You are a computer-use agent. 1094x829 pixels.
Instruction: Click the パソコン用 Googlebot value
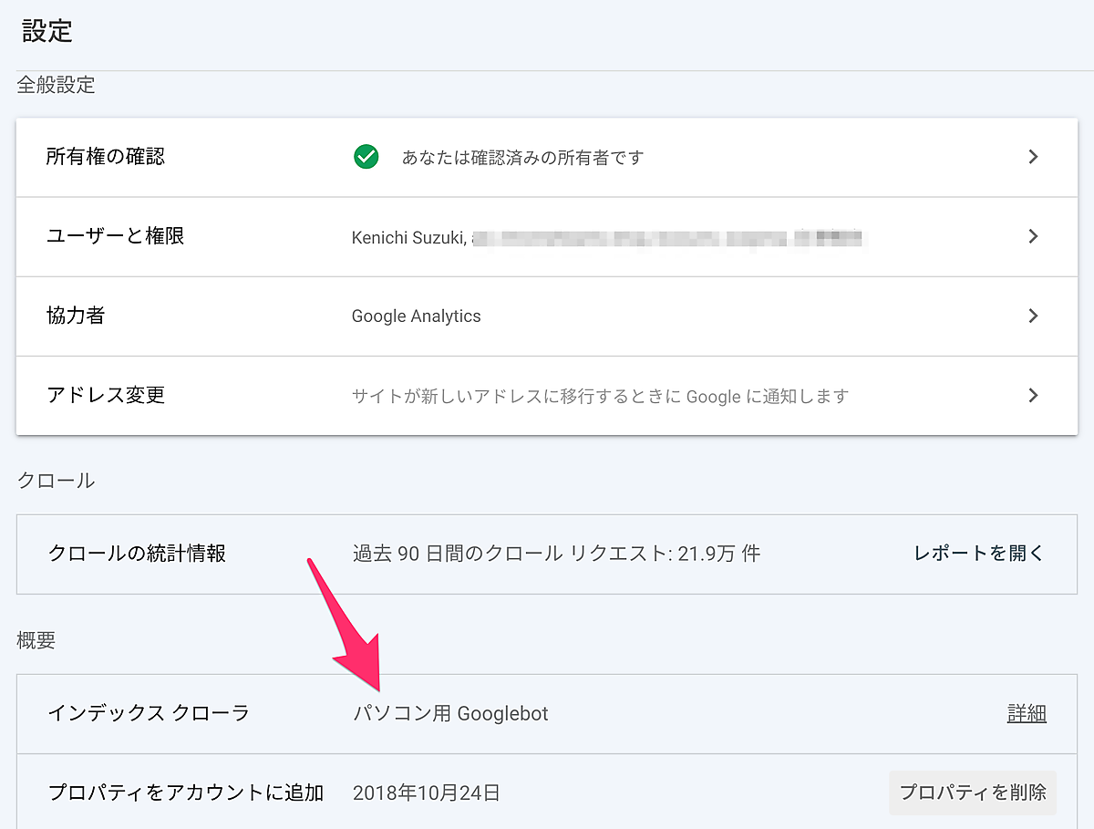[x=450, y=713]
